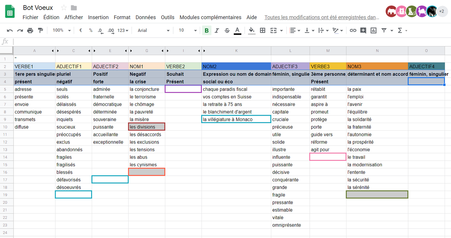Open the fill color bucket picker
This screenshot has width=451, height=238.
(x=252, y=30)
